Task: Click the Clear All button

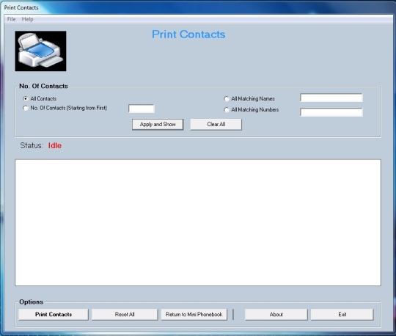Action: [216, 124]
